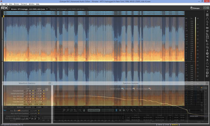
Task: Open help in Spectrum Analyzer panel
Action: click(x=206, y=88)
